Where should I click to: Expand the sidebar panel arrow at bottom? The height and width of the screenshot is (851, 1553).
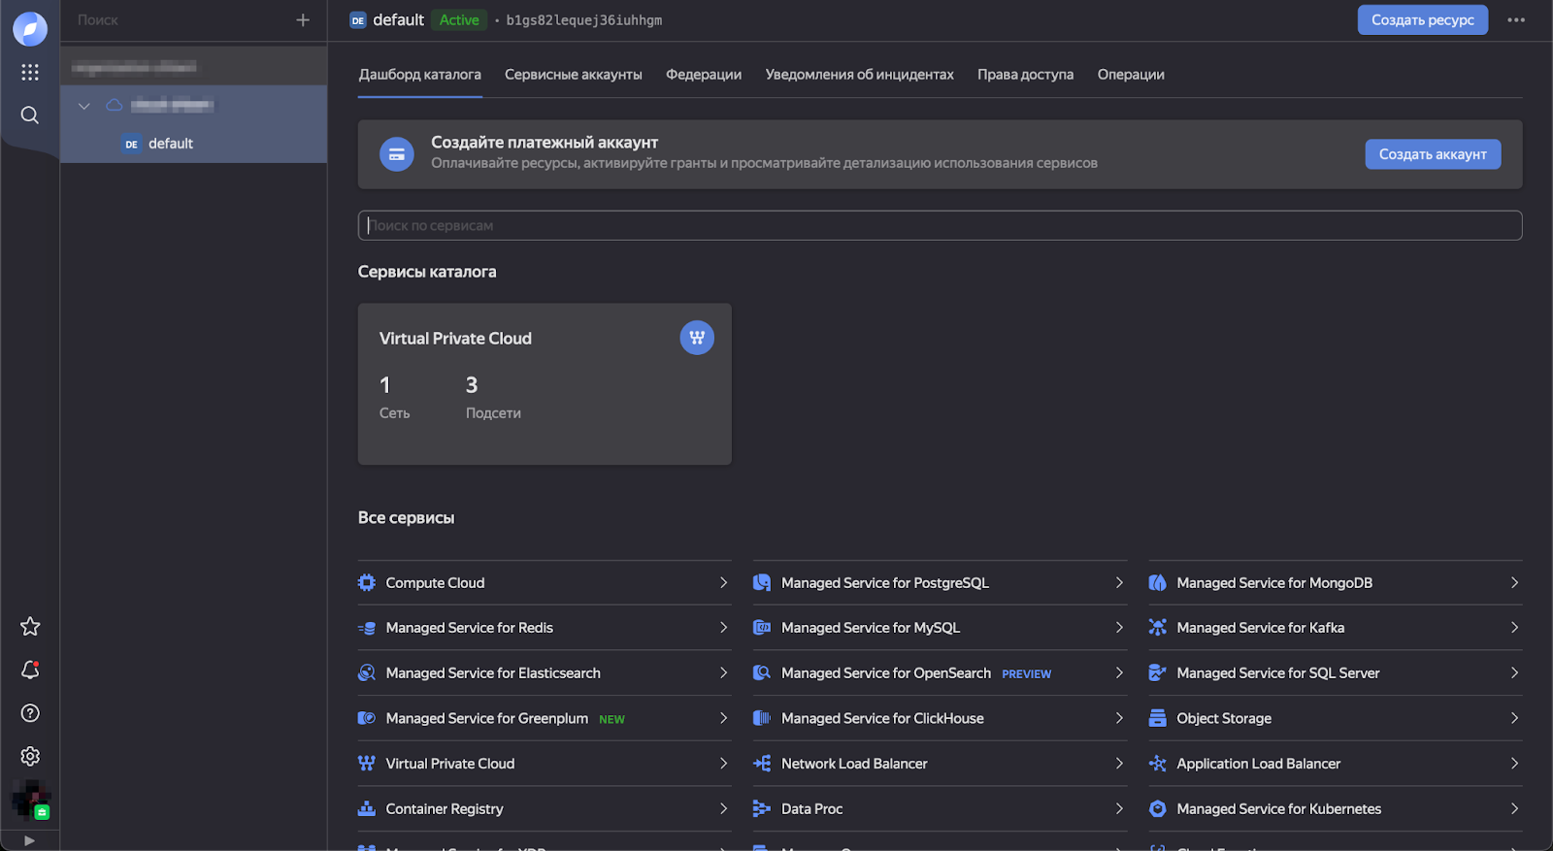29,840
